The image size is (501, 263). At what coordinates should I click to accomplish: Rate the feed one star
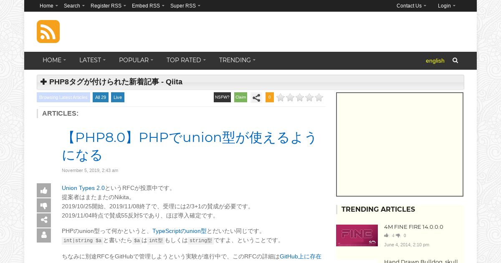tap(281, 98)
